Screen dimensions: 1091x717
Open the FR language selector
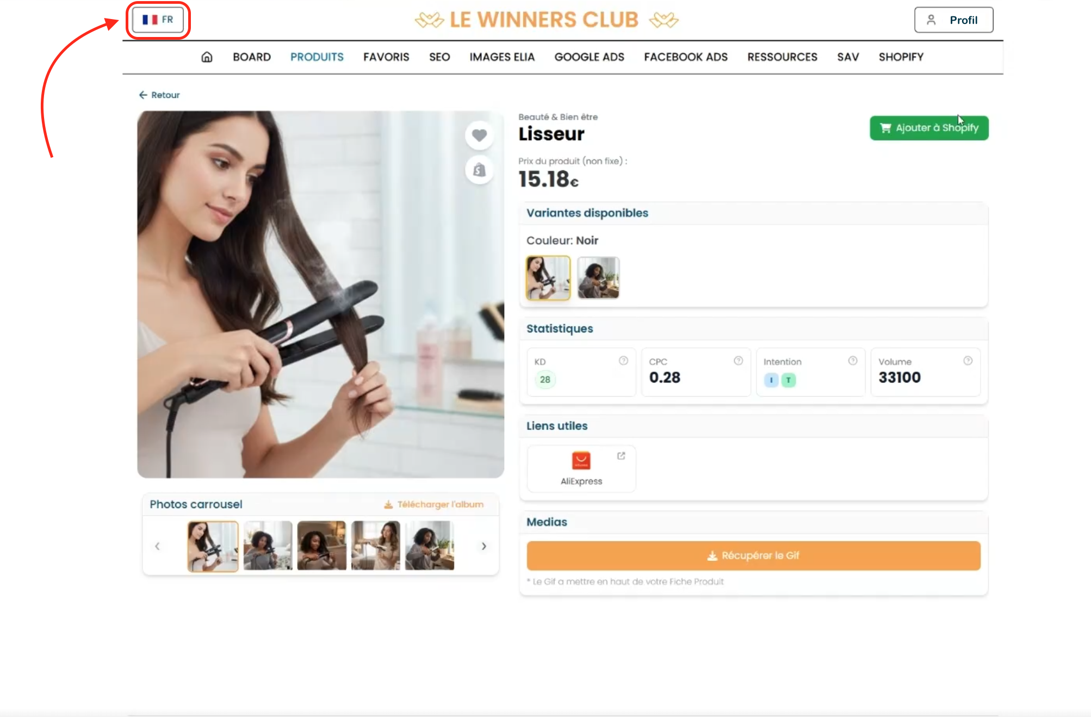pos(158,20)
